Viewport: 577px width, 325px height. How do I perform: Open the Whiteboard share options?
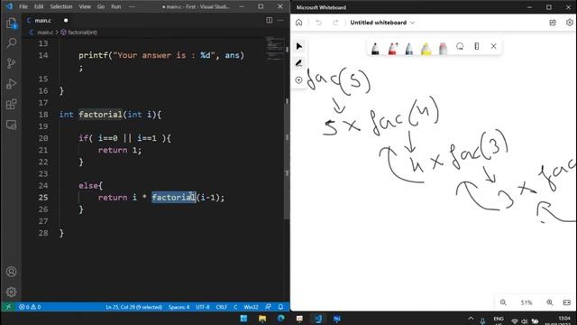tap(553, 23)
